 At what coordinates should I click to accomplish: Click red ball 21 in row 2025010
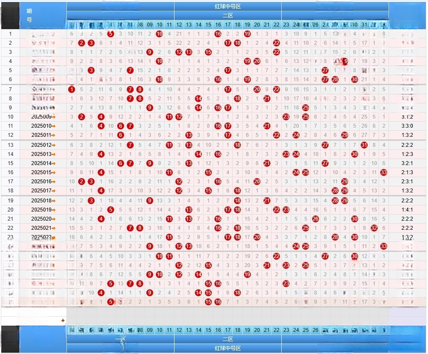[x=267, y=126]
